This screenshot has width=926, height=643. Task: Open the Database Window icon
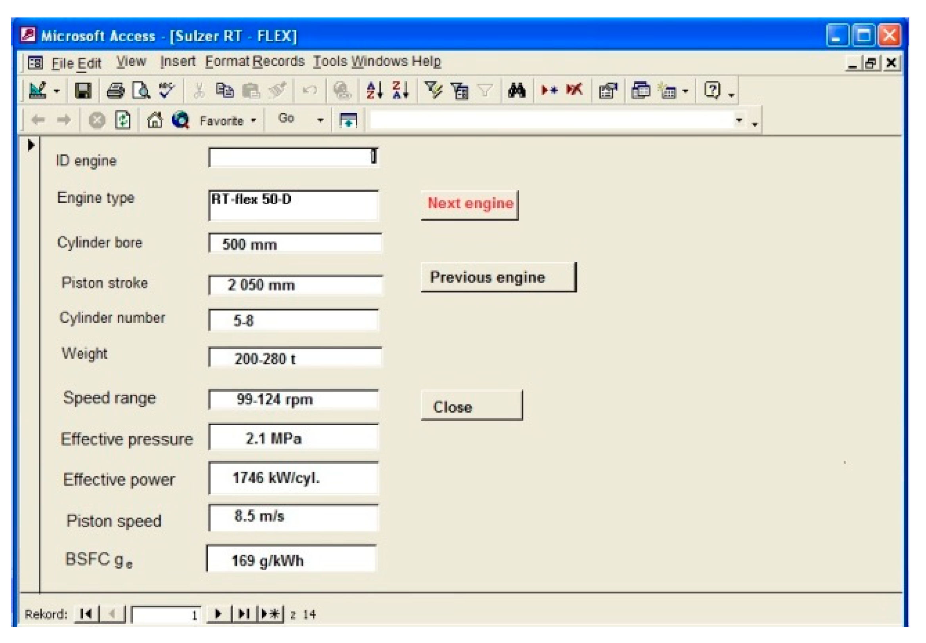coord(641,91)
